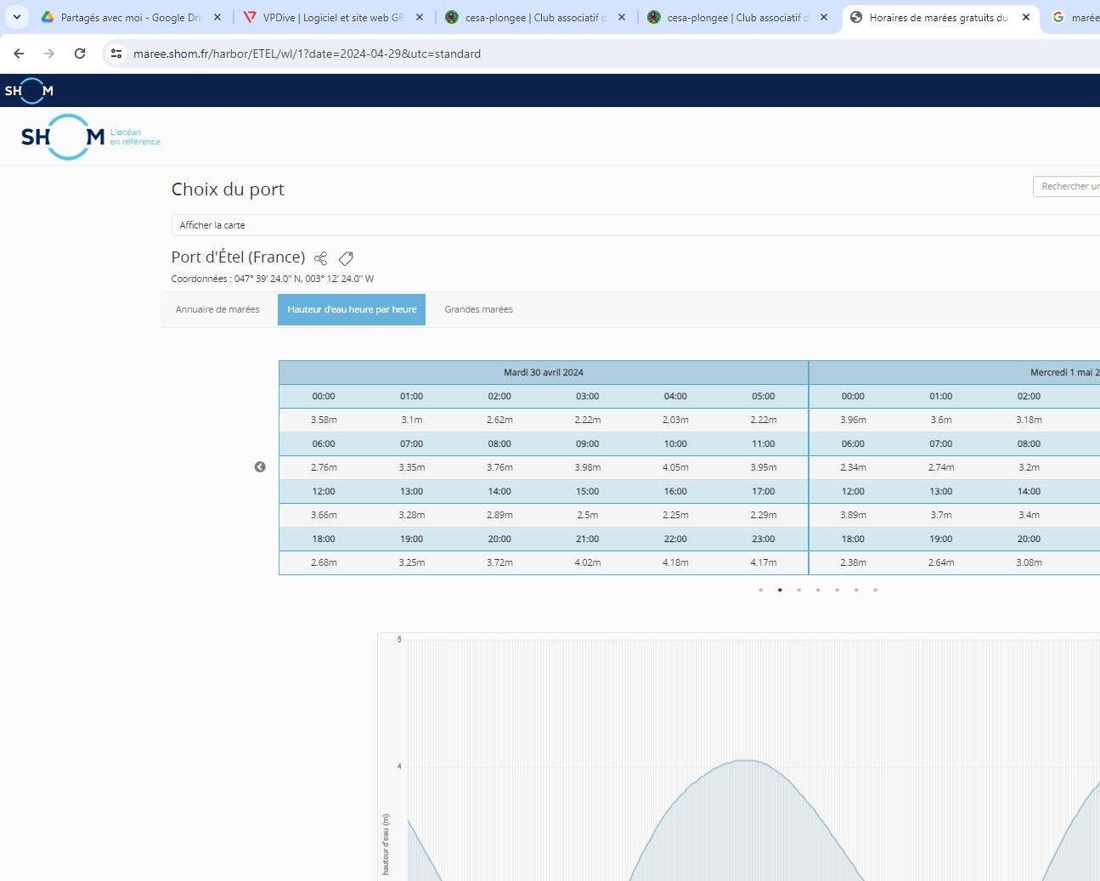Screen dimensions: 1100x881
Task: Close the VPDive browser tab
Action: click(420, 17)
